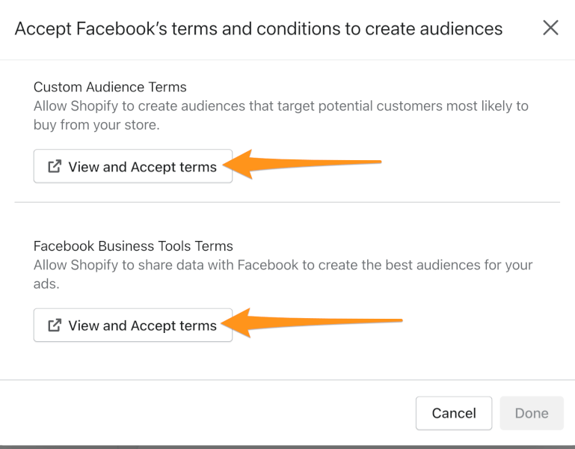Image resolution: width=575 pixels, height=449 pixels.
Task: Click external link icon under Business Tools Terms
Action: click(x=55, y=326)
